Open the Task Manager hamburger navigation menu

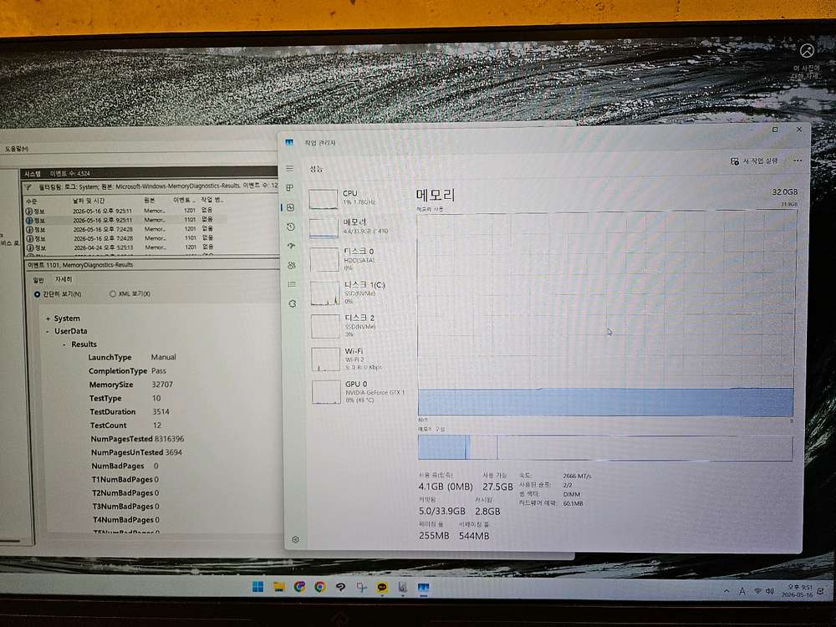pos(289,169)
